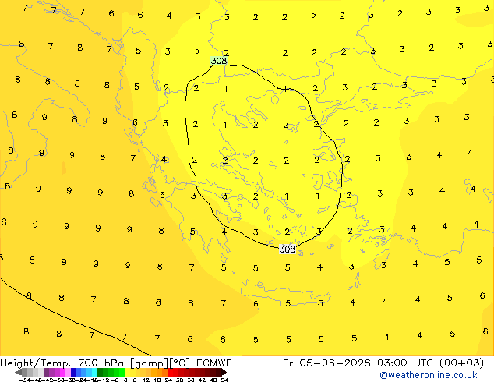Pick the dark green legend swatch near -12
The width and height of the screenshot is (494, 382).
click(x=101, y=372)
